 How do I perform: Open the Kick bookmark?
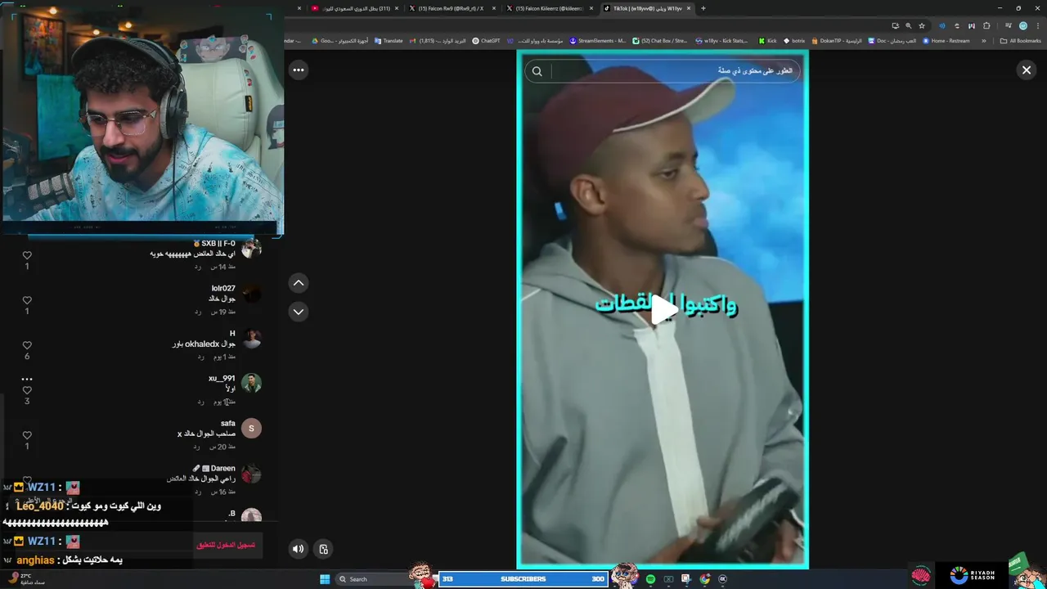767,40
